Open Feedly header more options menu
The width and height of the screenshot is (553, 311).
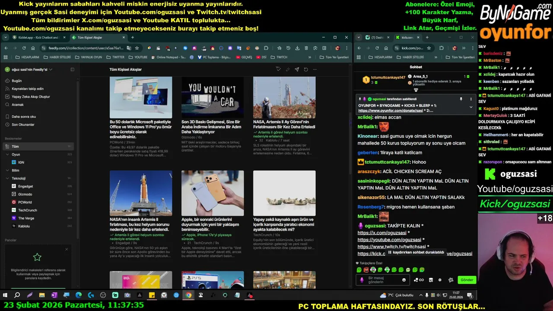pyautogui.click(x=315, y=69)
